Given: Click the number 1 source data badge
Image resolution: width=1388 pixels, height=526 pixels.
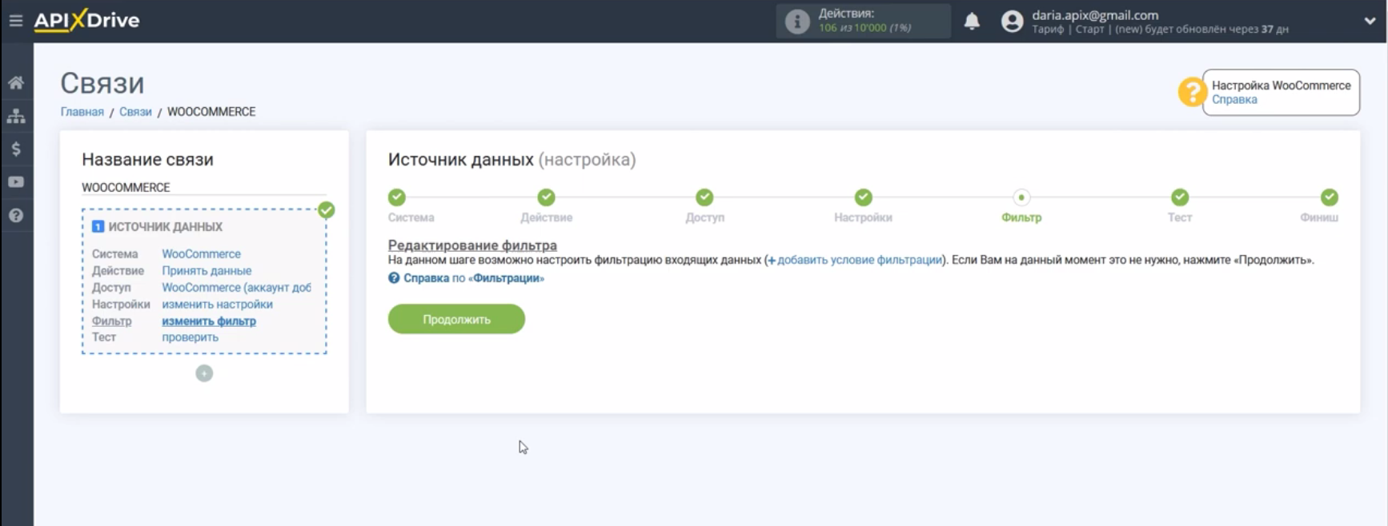Looking at the screenshot, I should pyautogui.click(x=98, y=227).
